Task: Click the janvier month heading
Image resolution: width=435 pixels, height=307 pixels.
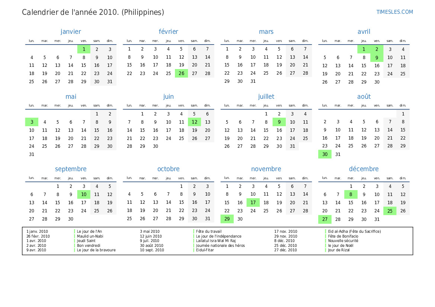Action: 71,32
